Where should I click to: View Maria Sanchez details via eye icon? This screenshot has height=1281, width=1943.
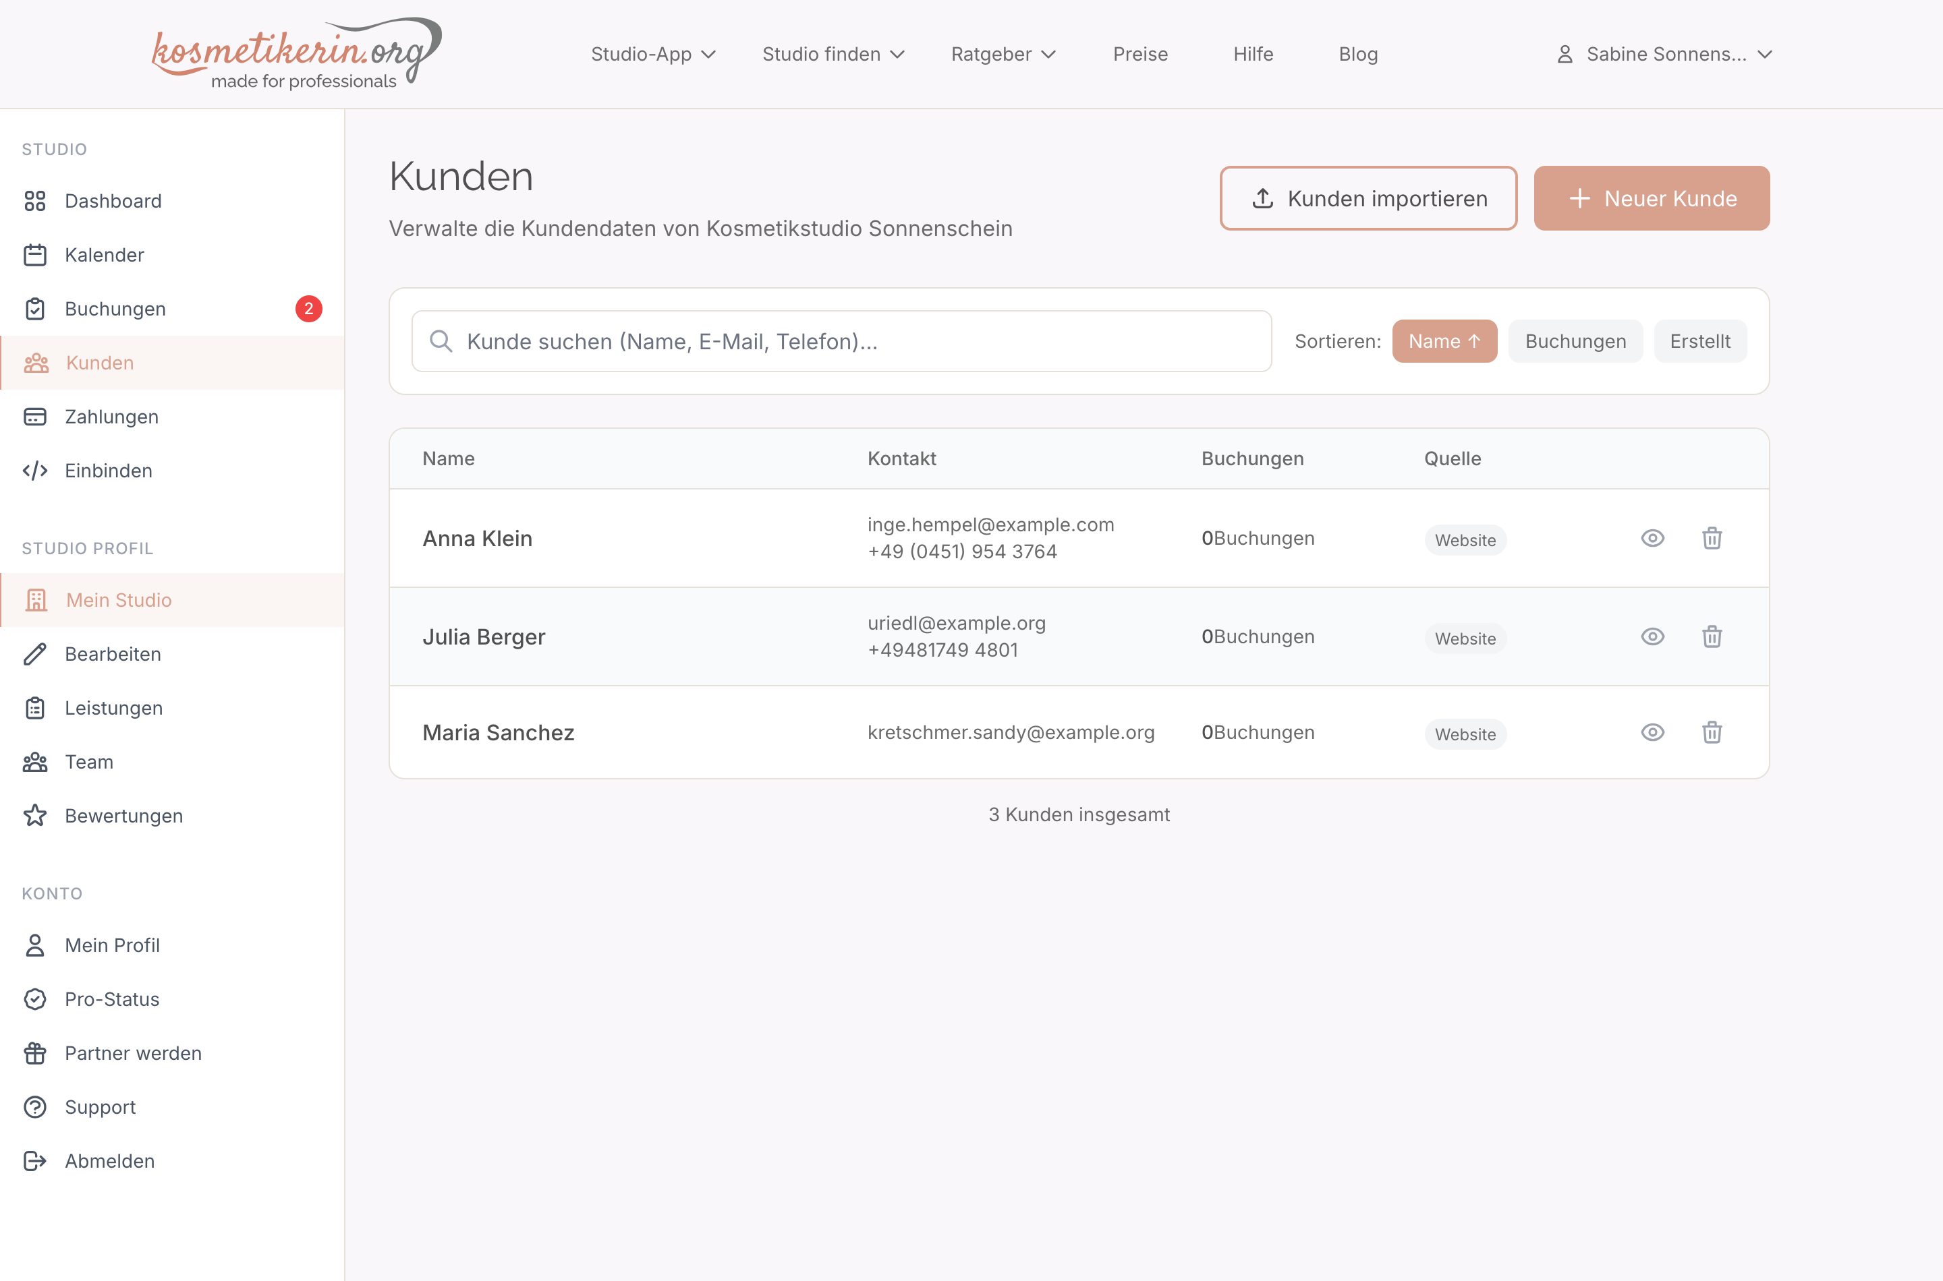pyautogui.click(x=1652, y=732)
